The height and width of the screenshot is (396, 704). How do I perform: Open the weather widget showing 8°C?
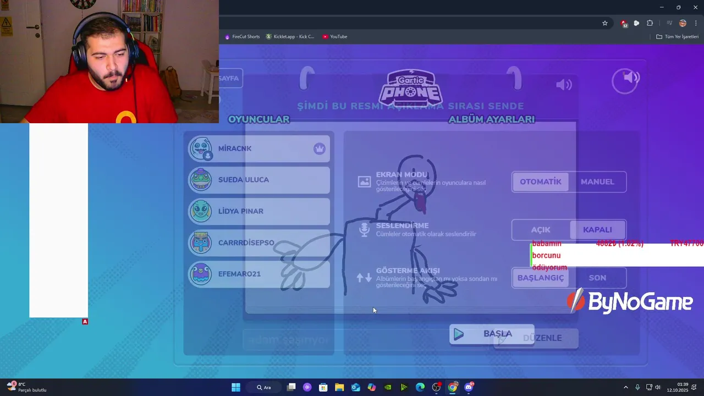pyautogui.click(x=26, y=387)
